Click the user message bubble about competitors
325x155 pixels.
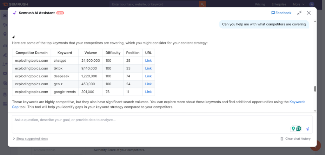click(264, 24)
